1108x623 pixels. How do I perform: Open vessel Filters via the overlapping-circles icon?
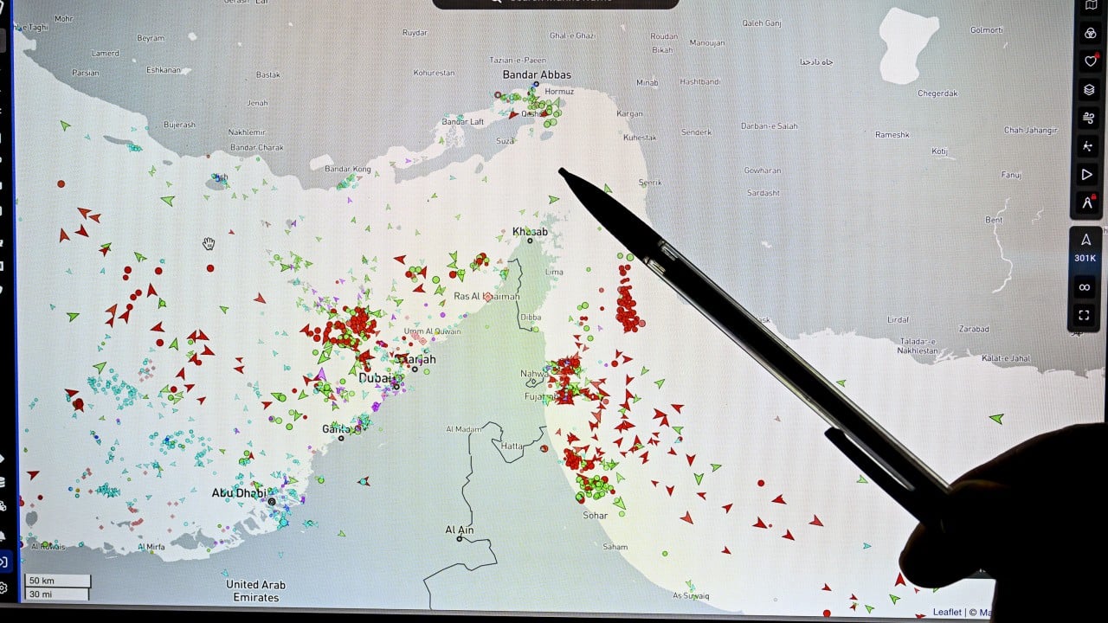click(1087, 33)
